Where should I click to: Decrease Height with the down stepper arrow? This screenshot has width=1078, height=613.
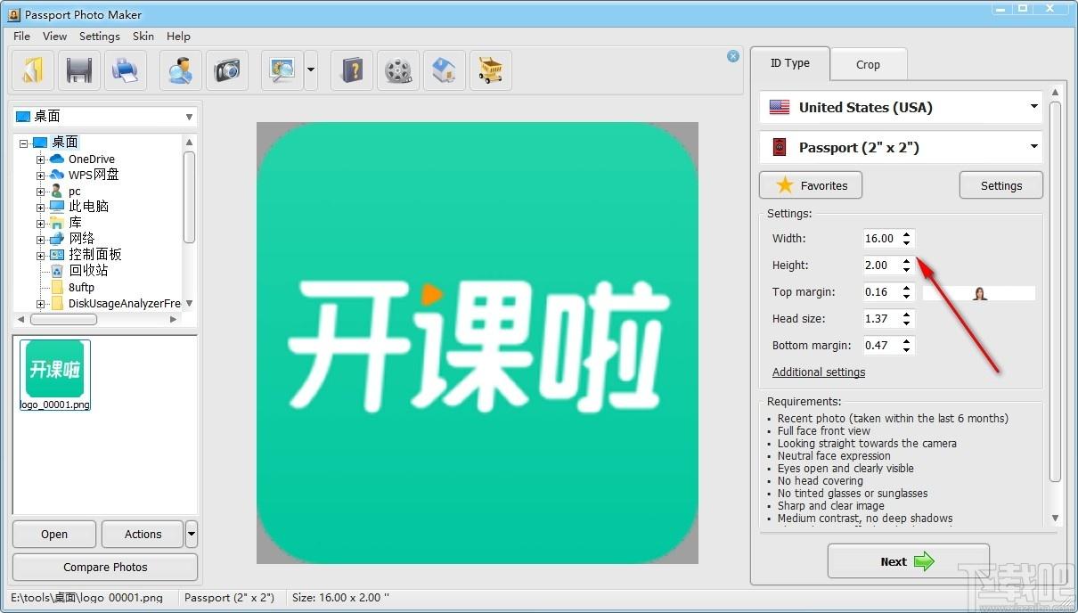(907, 269)
